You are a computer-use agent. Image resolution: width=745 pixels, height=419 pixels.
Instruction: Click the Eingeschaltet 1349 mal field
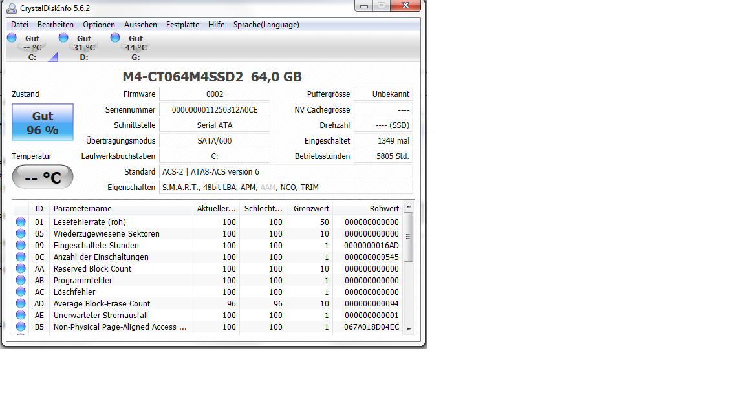coord(383,140)
